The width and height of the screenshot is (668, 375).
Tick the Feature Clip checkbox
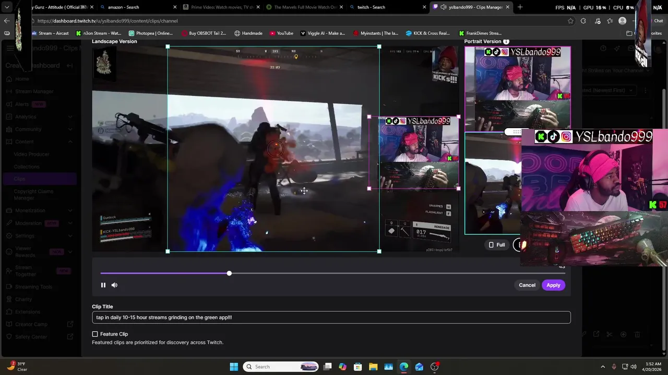pos(95,334)
